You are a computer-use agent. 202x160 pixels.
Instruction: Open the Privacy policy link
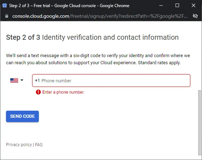point(19,145)
